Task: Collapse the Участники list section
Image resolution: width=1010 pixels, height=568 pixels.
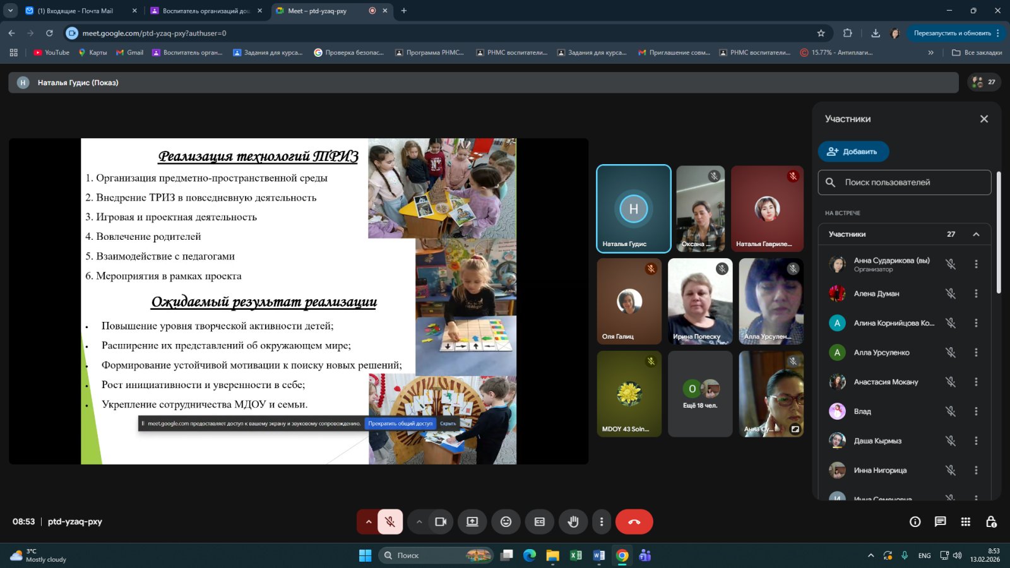Action: tap(976, 234)
